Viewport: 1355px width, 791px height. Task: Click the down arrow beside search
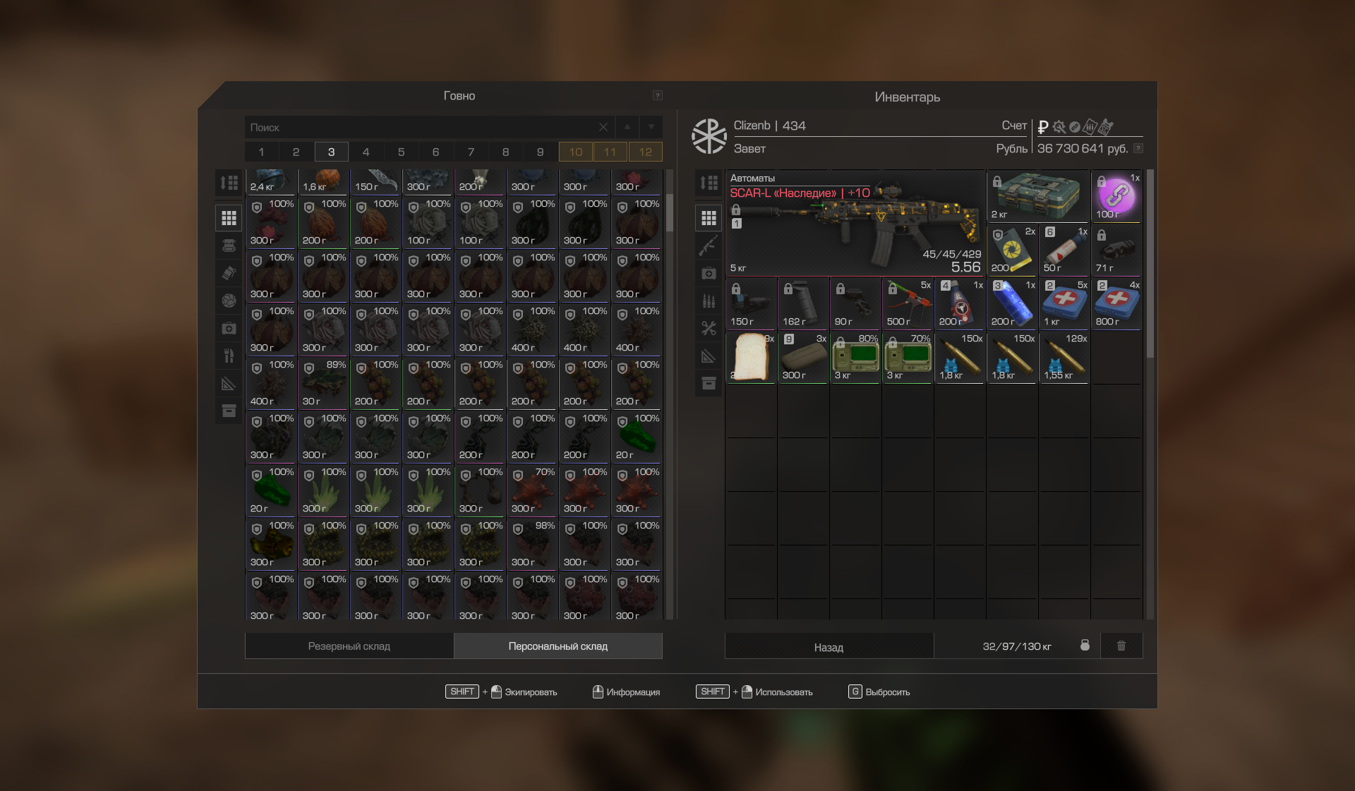[651, 127]
